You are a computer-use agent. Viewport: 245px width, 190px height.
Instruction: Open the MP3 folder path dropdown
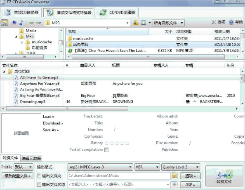coord(128,23)
